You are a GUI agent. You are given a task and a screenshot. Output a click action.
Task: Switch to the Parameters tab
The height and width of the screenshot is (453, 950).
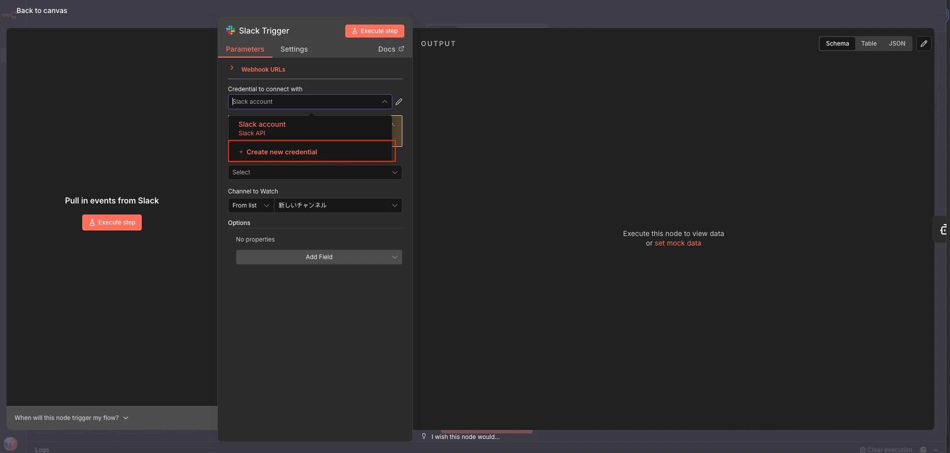pos(245,49)
